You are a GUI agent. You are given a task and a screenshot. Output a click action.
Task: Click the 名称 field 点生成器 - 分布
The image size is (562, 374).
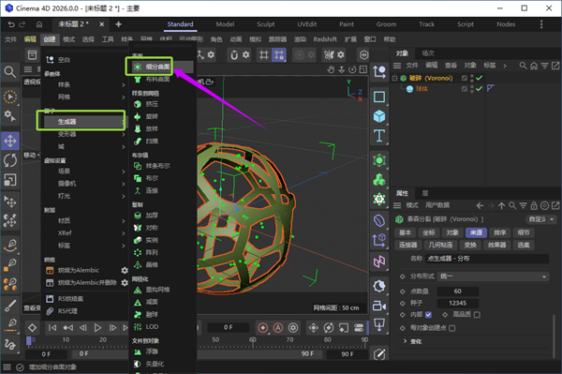point(487,259)
